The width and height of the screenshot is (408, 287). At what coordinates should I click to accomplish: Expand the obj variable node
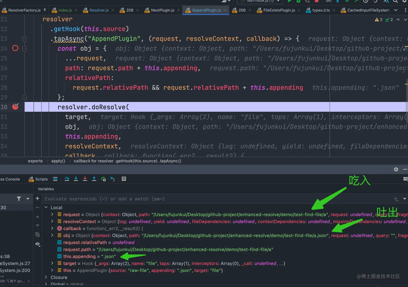click(52, 235)
